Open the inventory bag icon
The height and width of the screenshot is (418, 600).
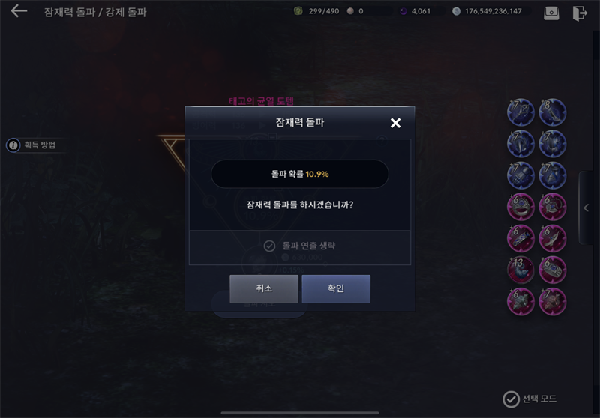click(x=551, y=13)
